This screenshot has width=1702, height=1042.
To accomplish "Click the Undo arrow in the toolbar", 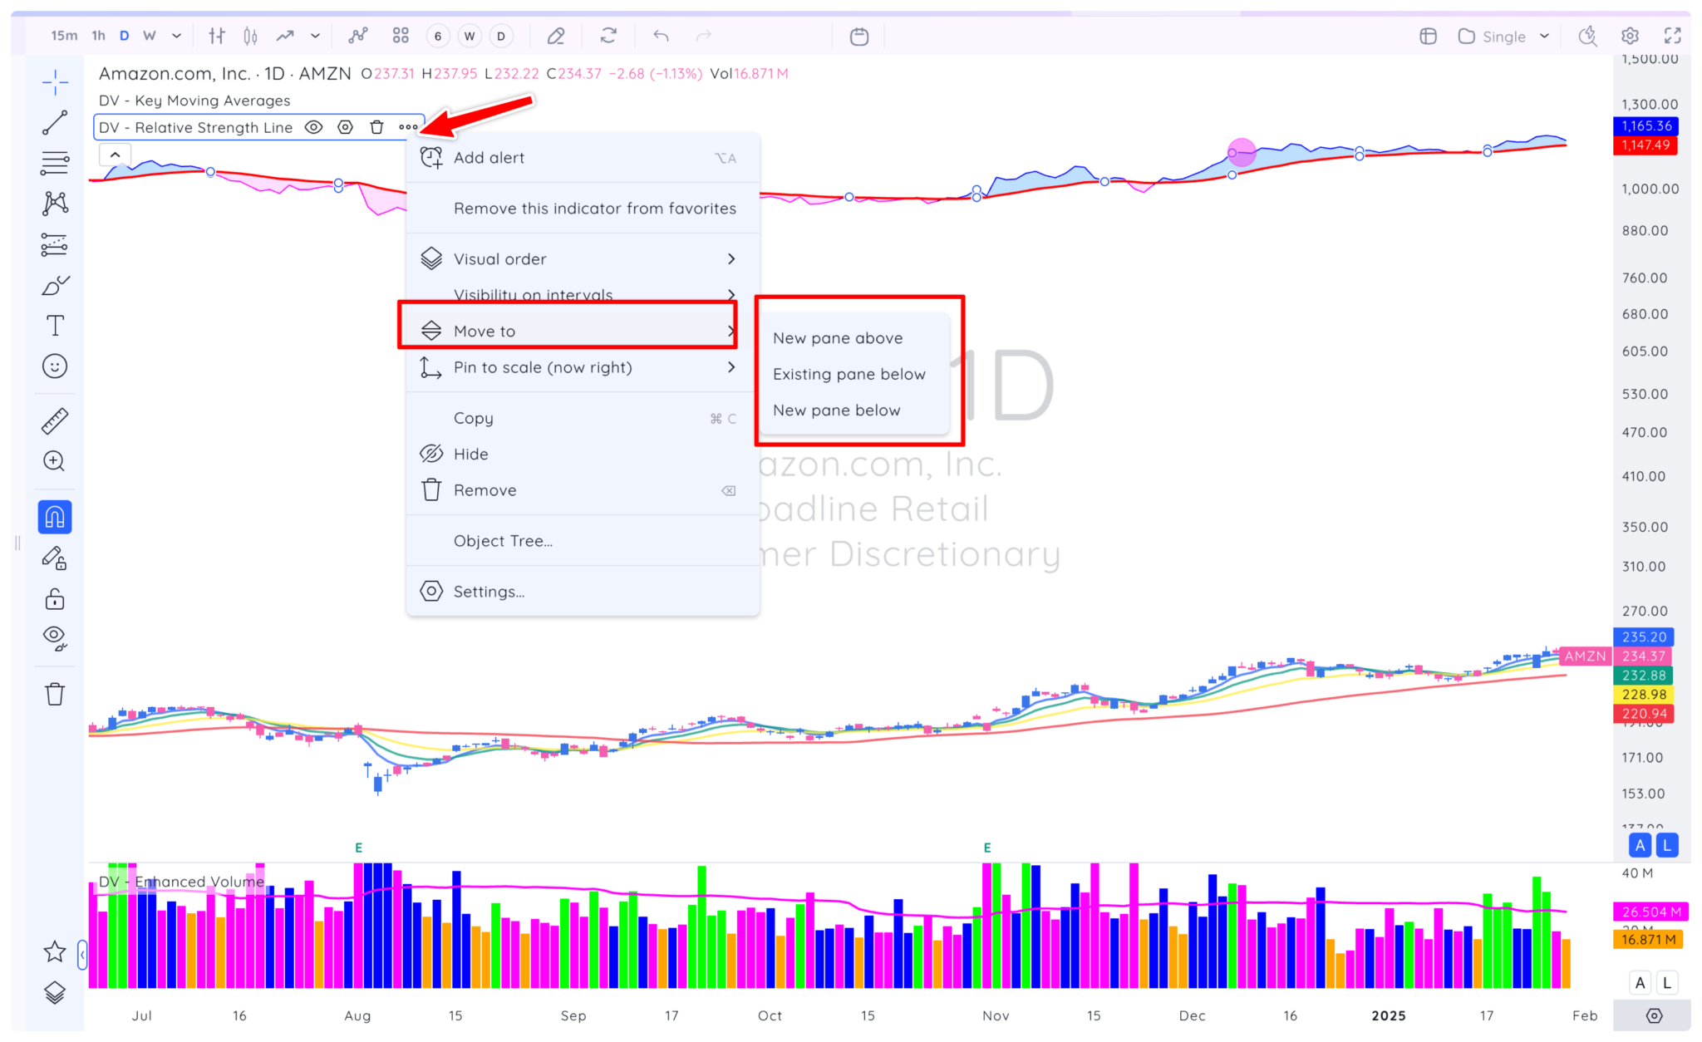I will [x=660, y=36].
